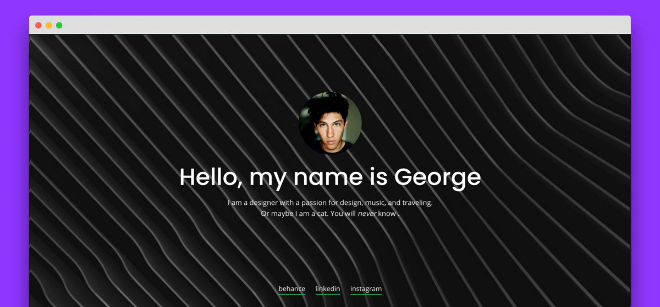Image resolution: width=660 pixels, height=307 pixels.
Task: Open the linkedin link
Action: (328, 289)
